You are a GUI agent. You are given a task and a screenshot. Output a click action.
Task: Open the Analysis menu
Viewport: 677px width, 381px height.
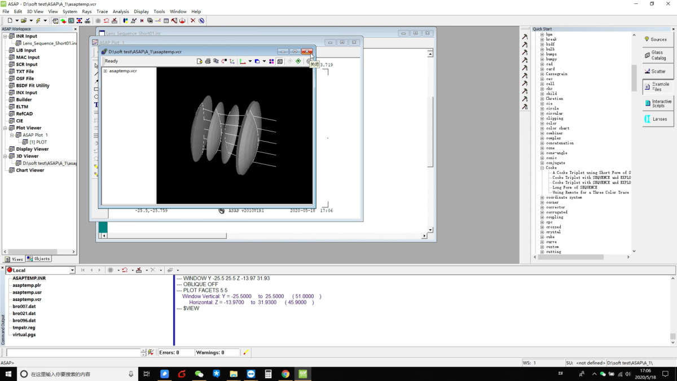pyautogui.click(x=121, y=11)
